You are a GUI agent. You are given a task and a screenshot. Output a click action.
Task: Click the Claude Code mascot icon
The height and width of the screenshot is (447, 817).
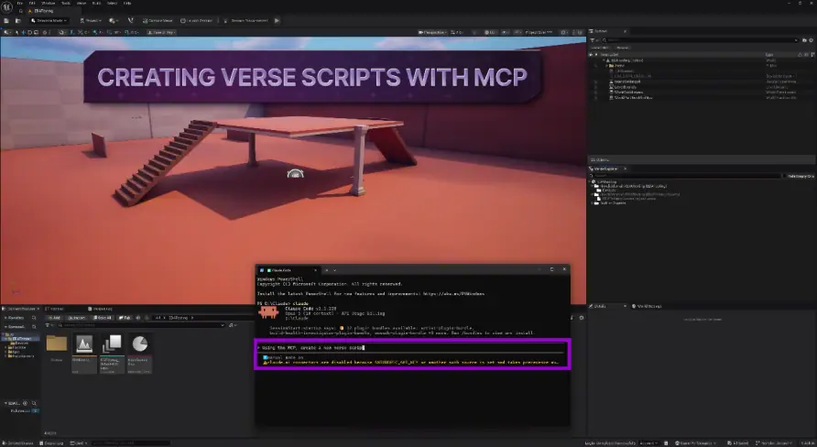coord(269,312)
